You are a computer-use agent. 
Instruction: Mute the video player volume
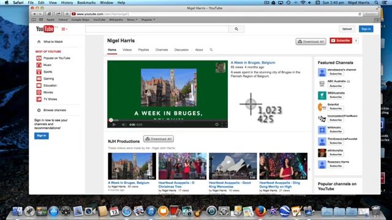pos(124,125)
